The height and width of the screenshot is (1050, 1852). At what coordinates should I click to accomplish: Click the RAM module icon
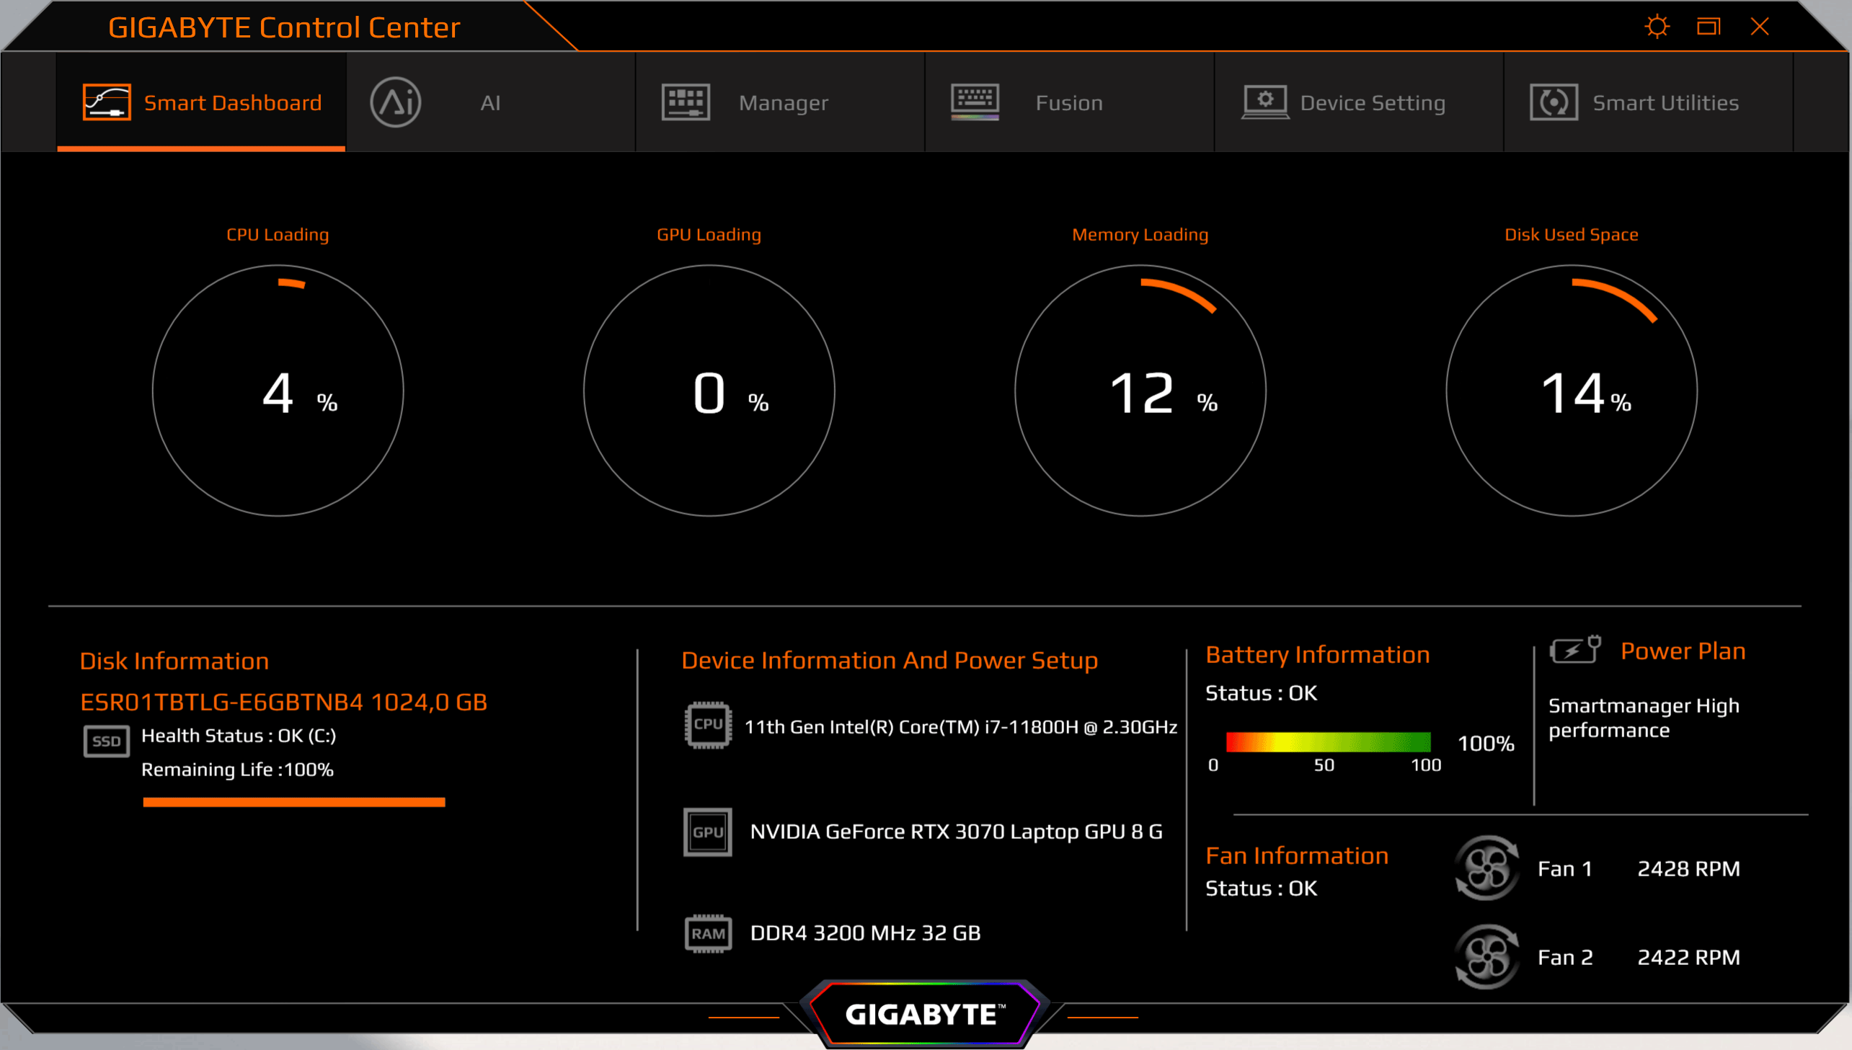707,933
